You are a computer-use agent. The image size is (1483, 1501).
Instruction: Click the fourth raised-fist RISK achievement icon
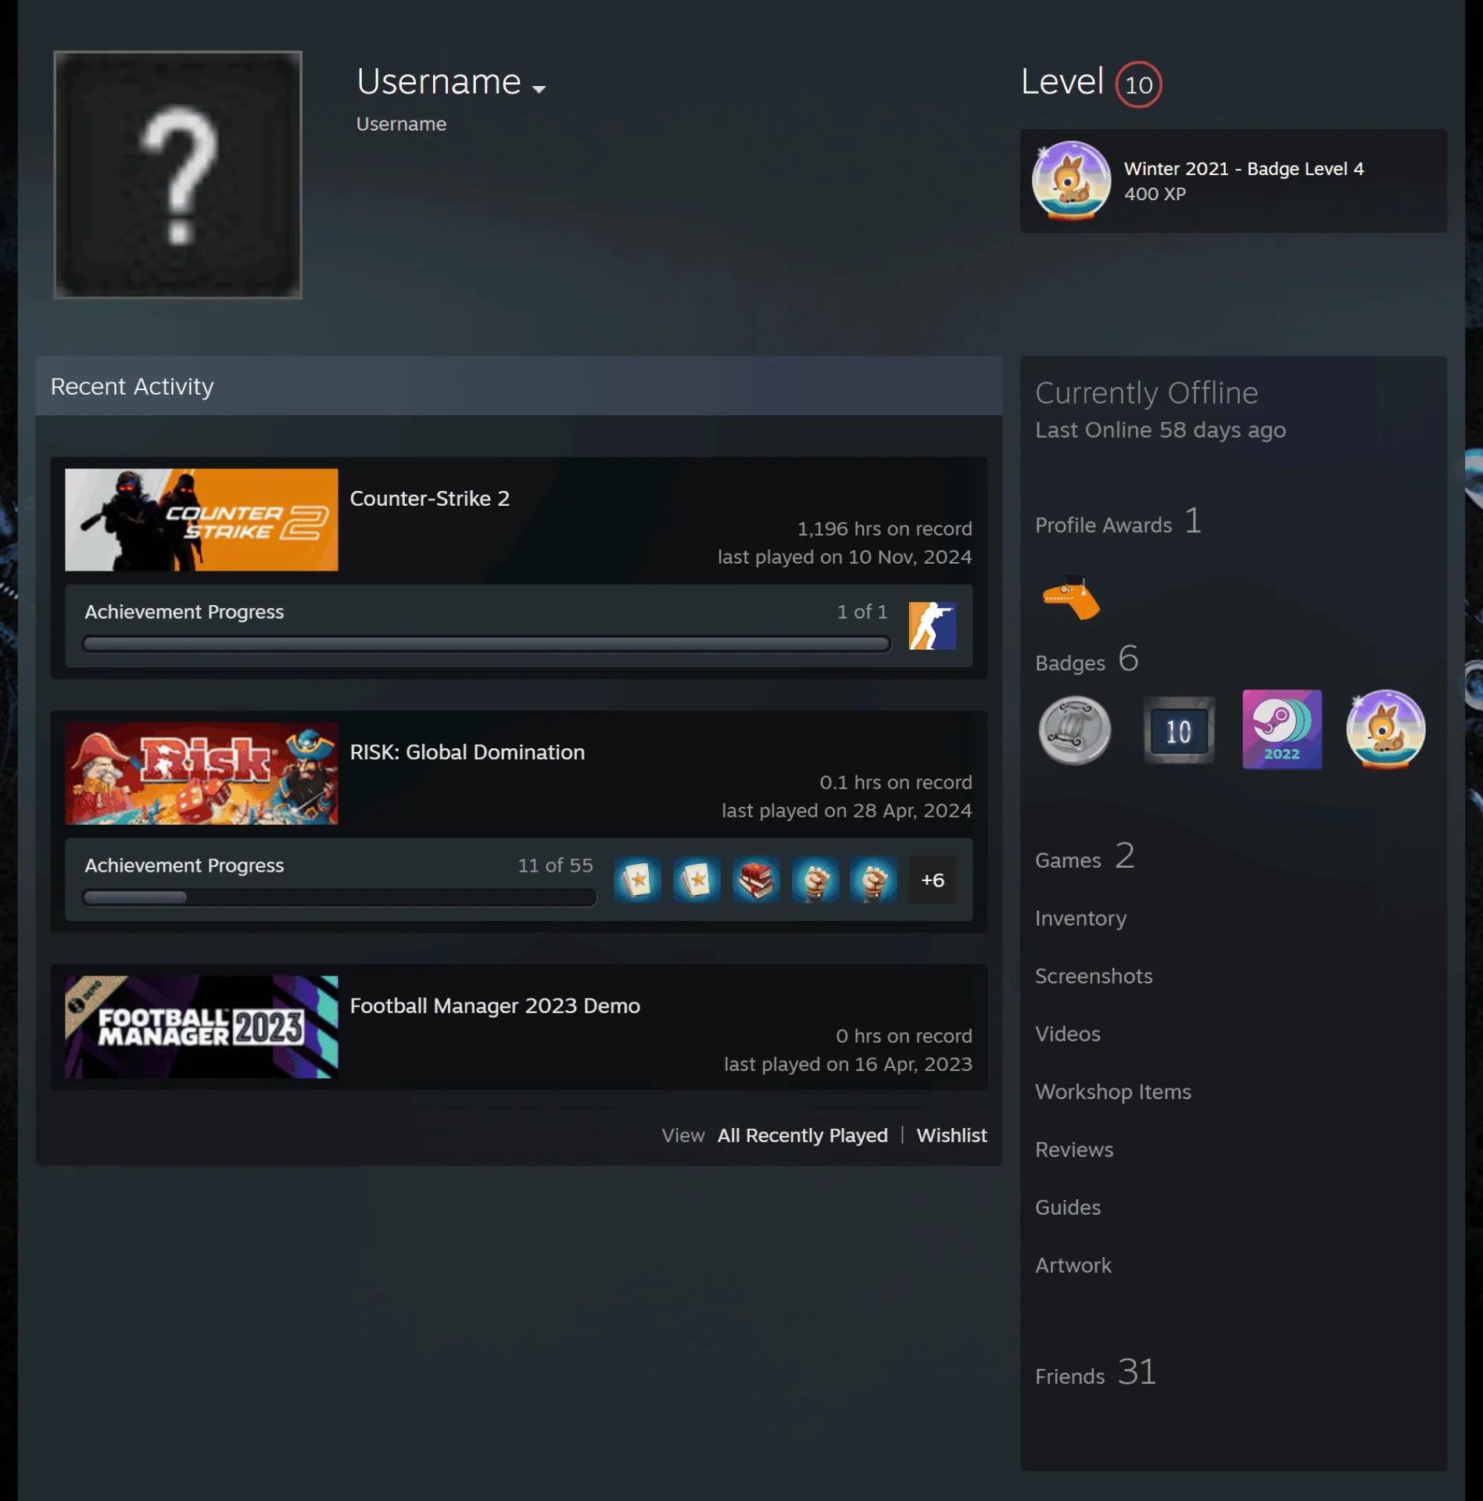[815, 879]
